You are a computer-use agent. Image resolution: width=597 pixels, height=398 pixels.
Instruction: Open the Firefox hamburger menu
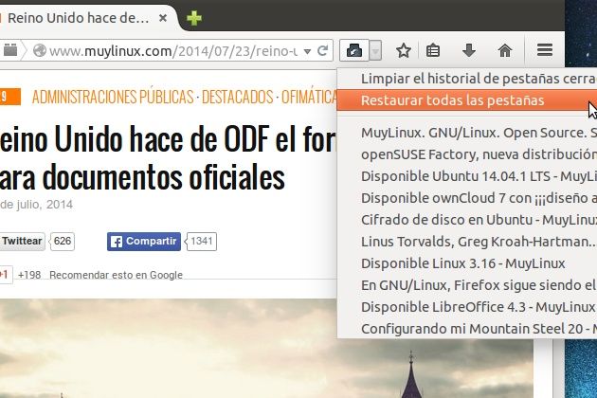point(545,50)
